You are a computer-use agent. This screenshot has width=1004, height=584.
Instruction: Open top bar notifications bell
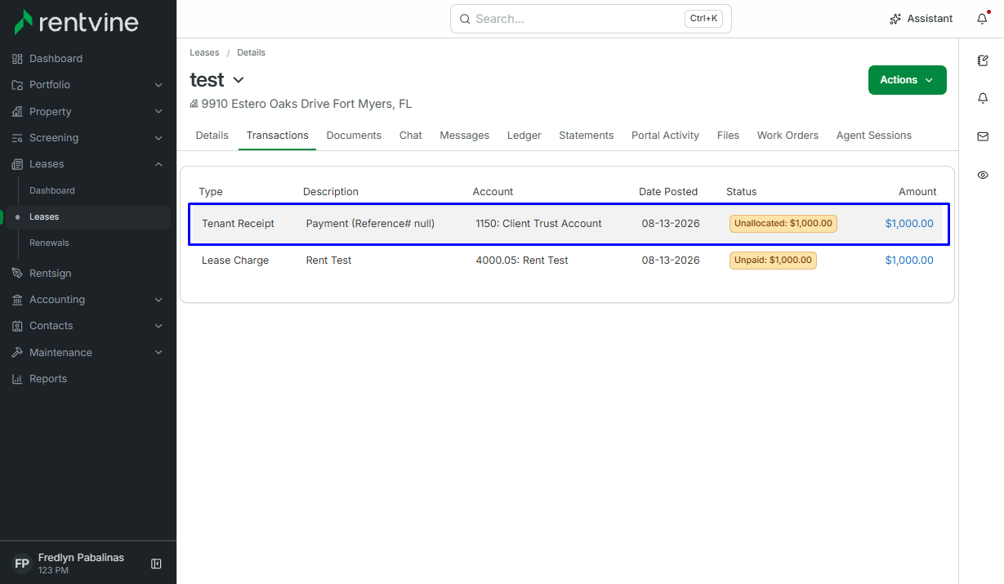(982, 19)
